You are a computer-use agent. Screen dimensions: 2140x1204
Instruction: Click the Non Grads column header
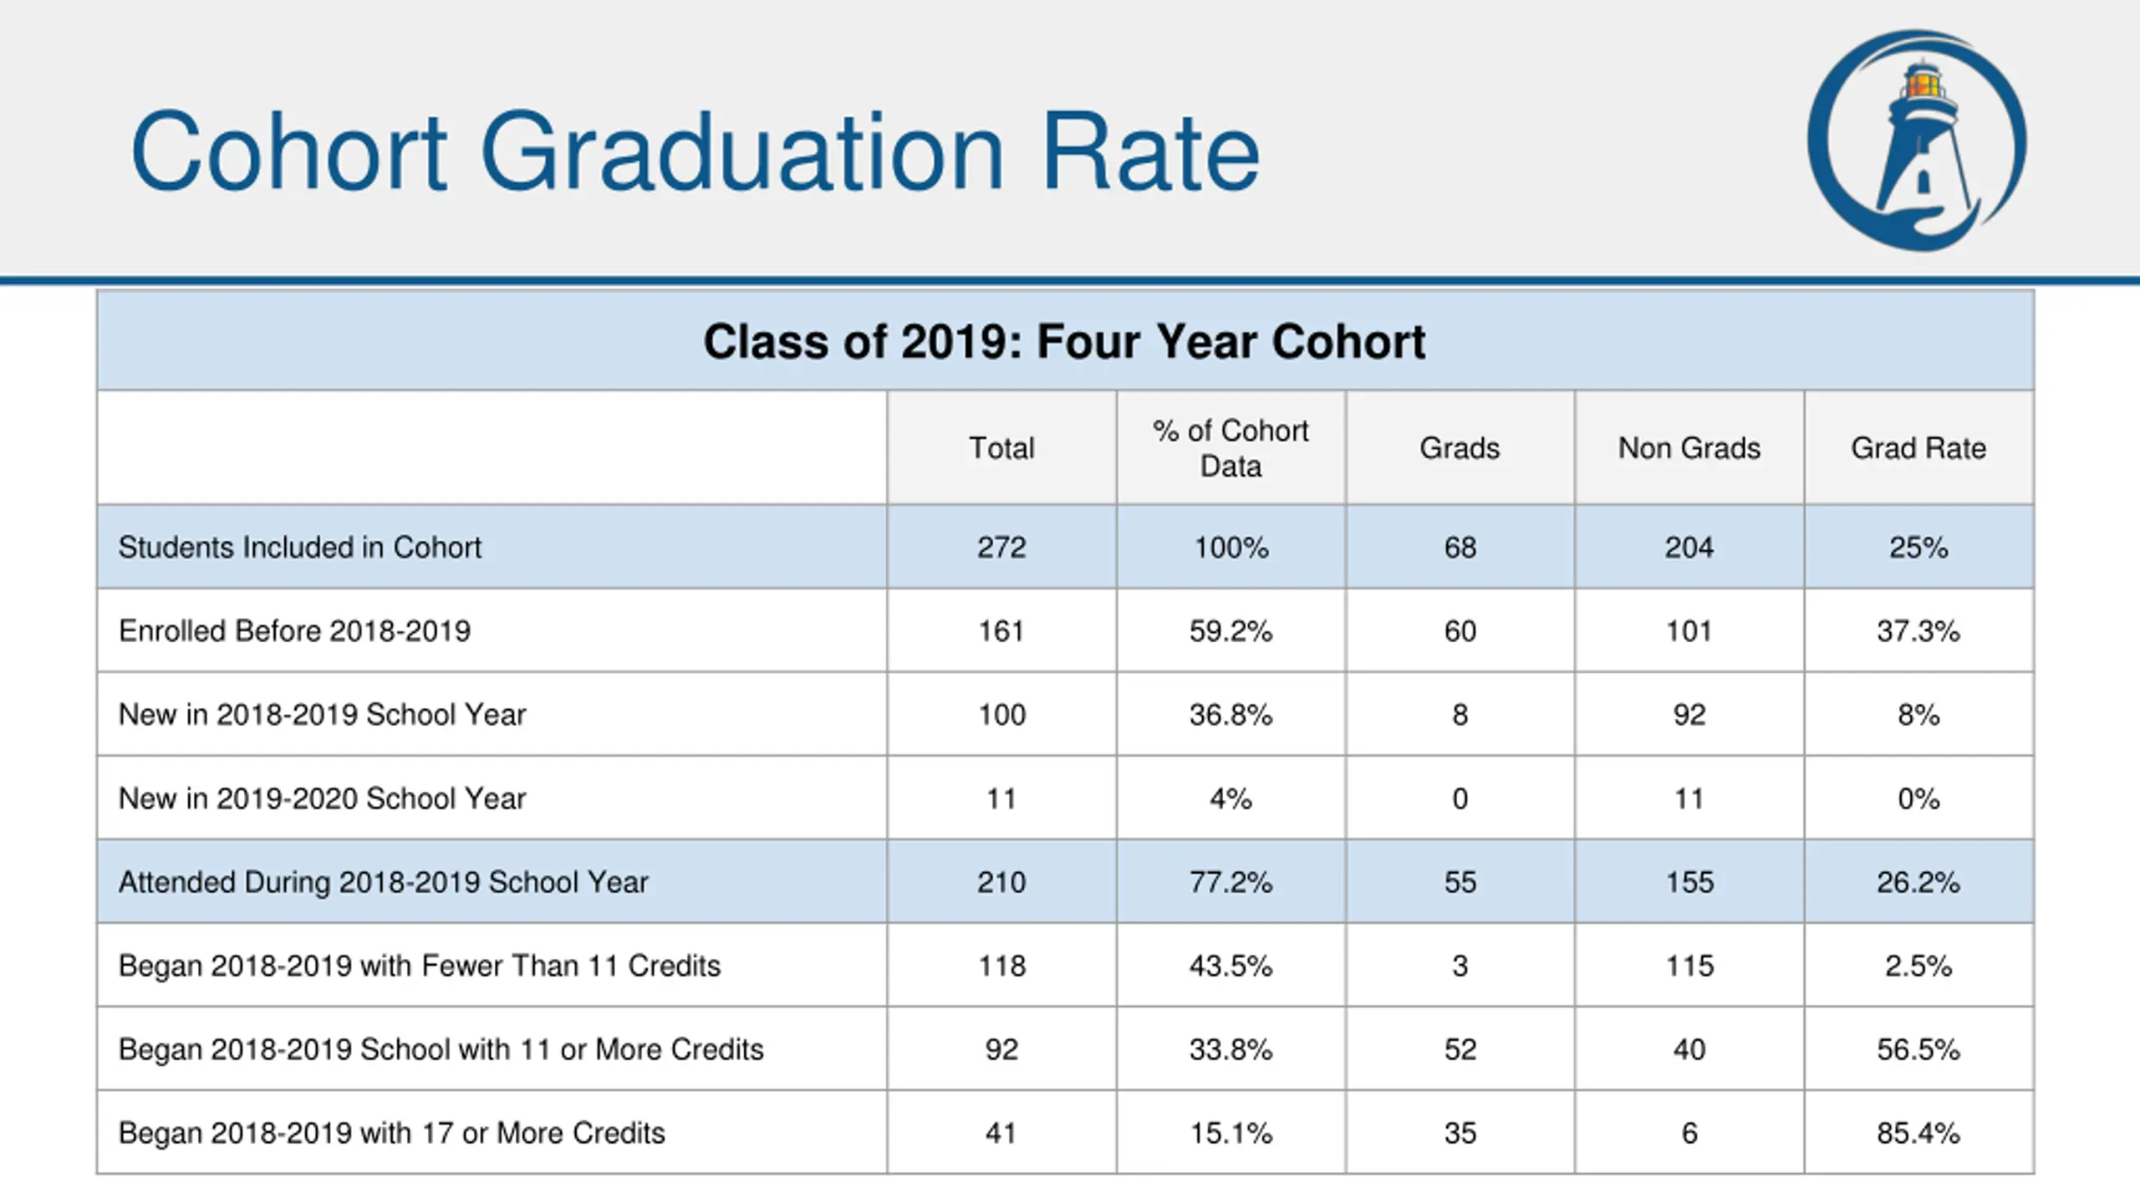pos(1689,448)
